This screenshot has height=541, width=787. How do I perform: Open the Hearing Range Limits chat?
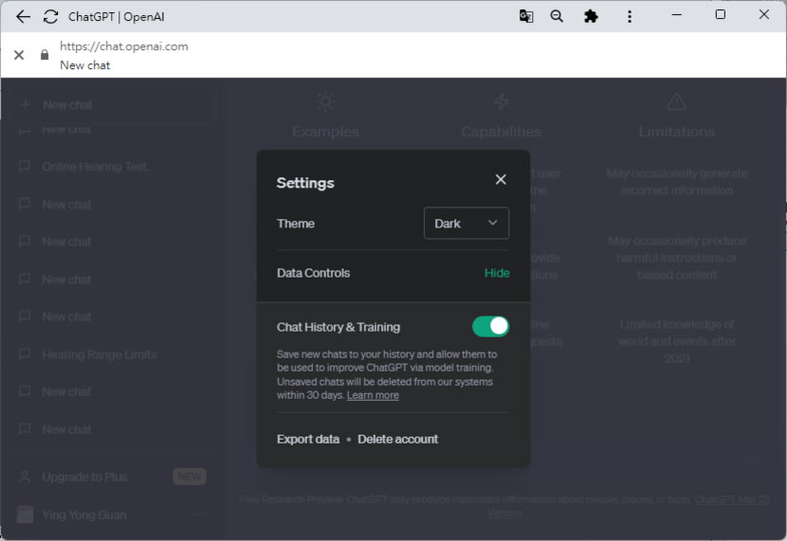coord(99,354)
